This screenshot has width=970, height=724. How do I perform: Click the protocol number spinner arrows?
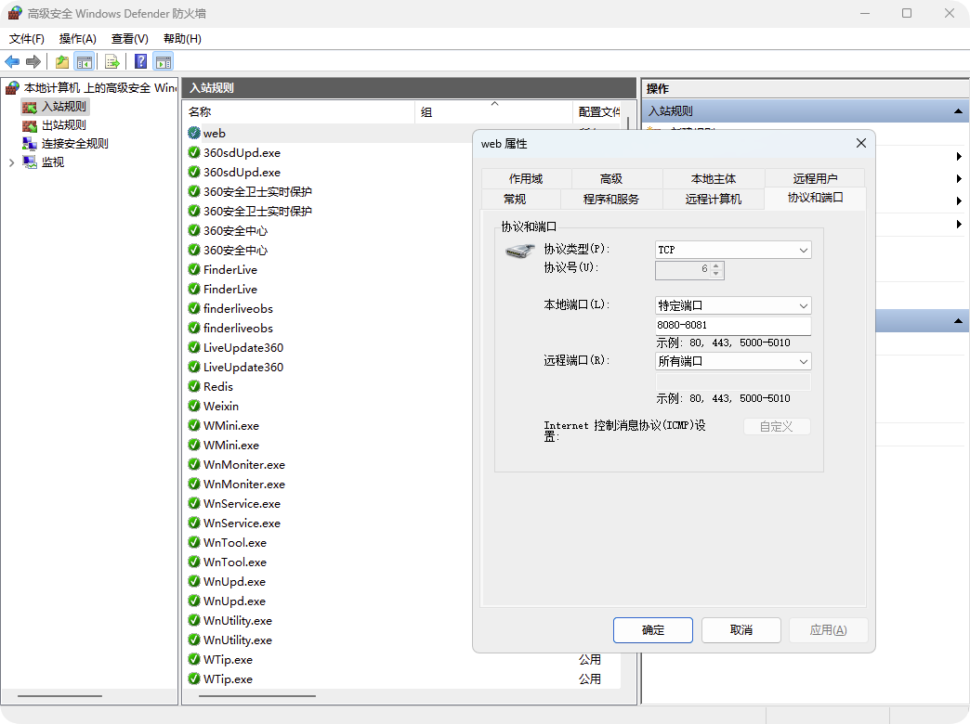715,269
